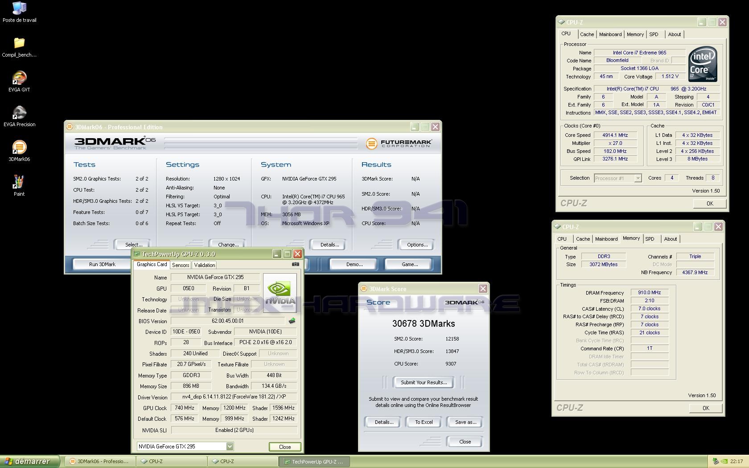Open About tab in top CPU-Z window
The width and height of the screenshot is (749, 468).
(674, 34)
